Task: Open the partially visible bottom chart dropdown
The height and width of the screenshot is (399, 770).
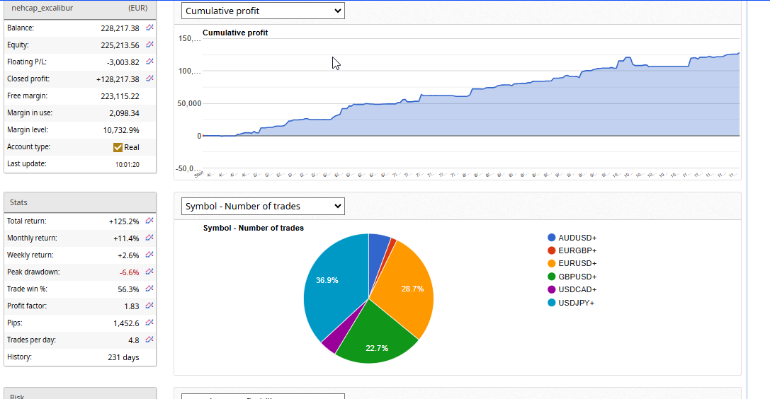Action: pyautogui.click(x=263, y=396)
